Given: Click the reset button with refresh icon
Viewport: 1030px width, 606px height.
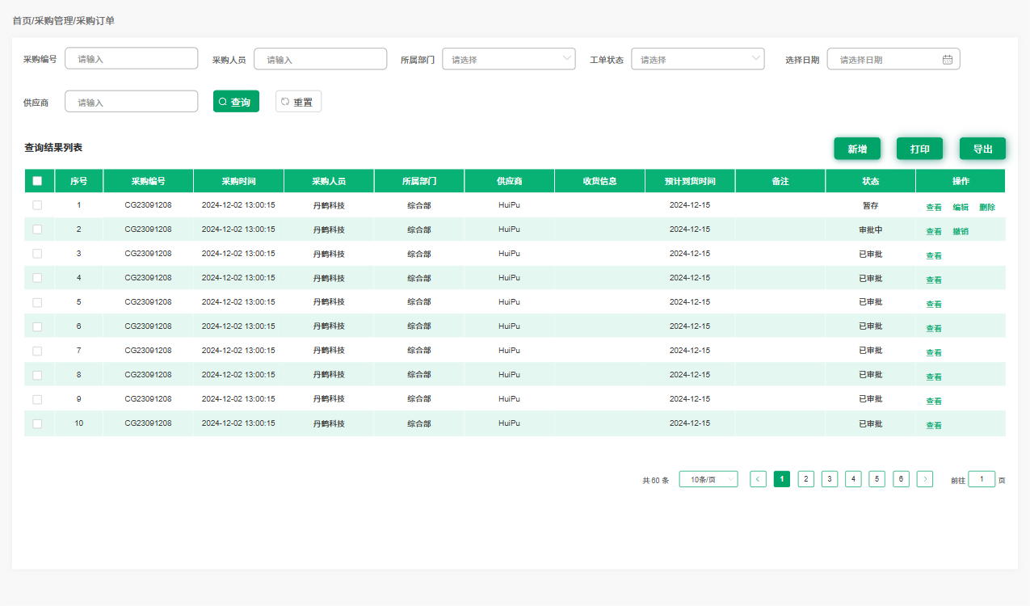Looking at the screenshot, I should (x=298, y=102).
